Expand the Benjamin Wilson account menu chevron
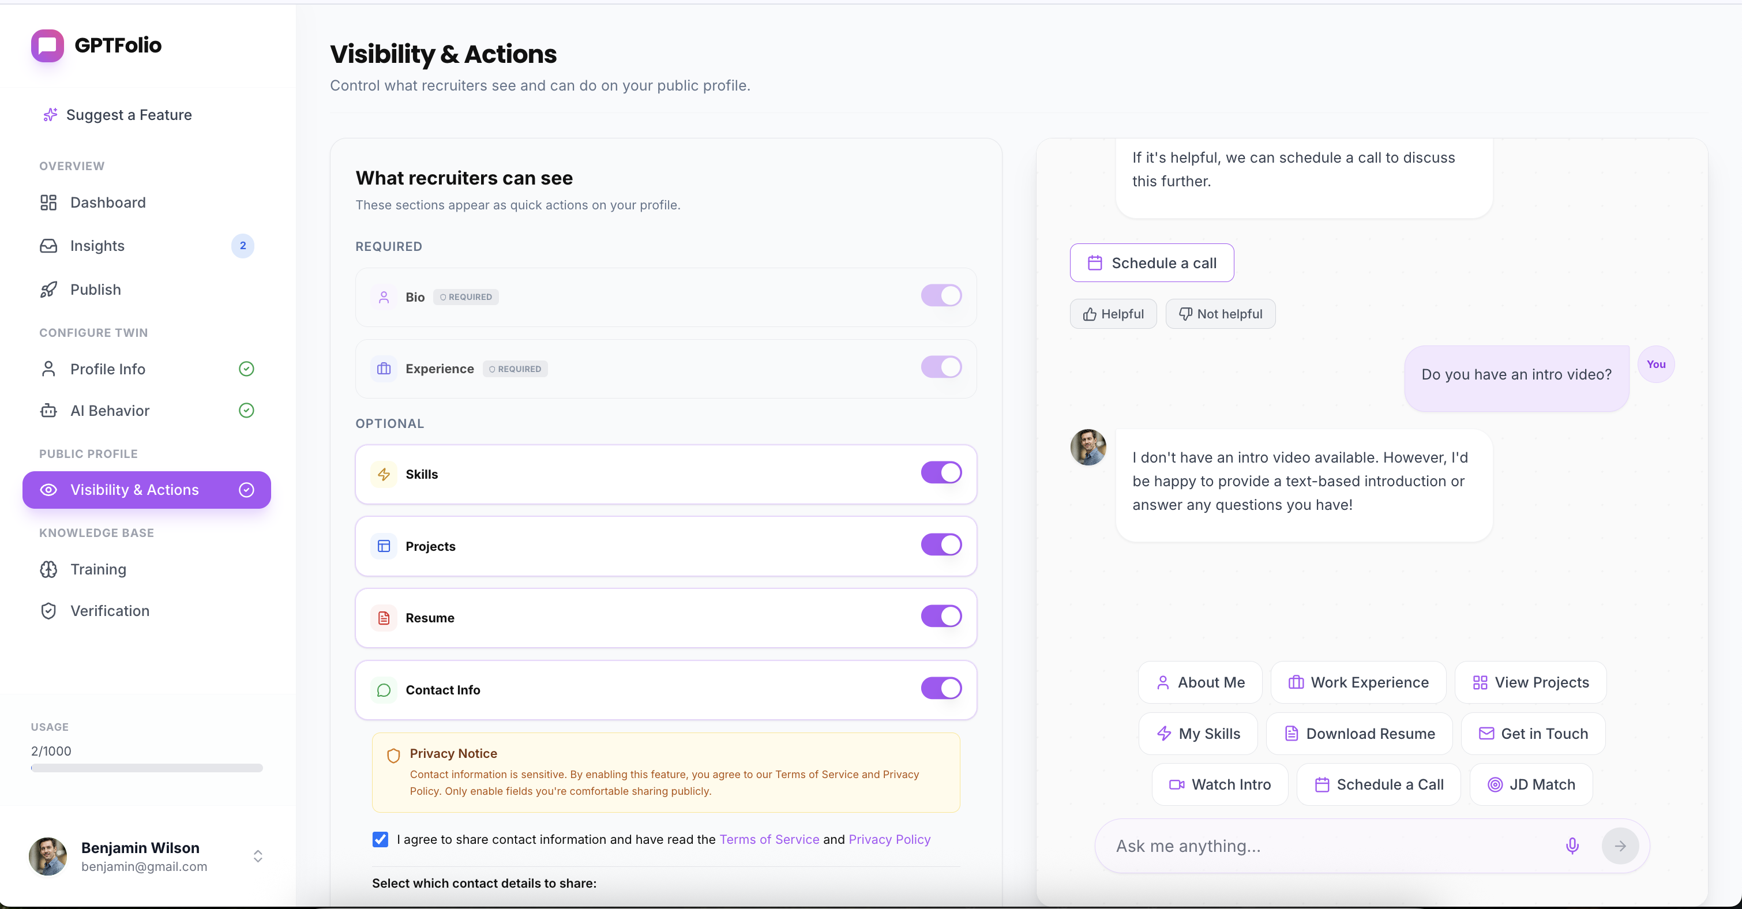1742x909 pixels. [x=258, y=857]
